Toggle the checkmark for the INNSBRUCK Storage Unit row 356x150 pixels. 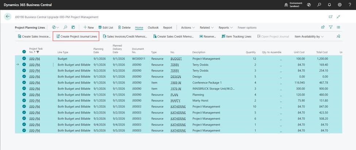pyautogui.click(x=24, y=88)
